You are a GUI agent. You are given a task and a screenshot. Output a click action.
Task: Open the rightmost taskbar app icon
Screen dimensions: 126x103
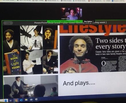pos(36,100)
